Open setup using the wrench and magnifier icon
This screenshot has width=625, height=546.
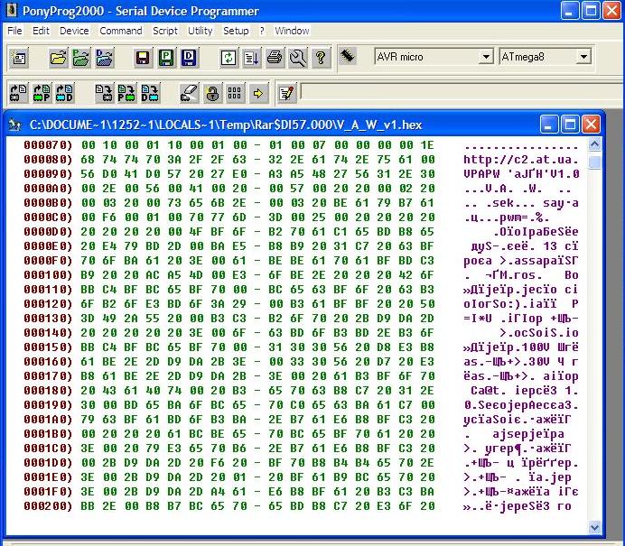pyautogui.click(x=298, y=58)
